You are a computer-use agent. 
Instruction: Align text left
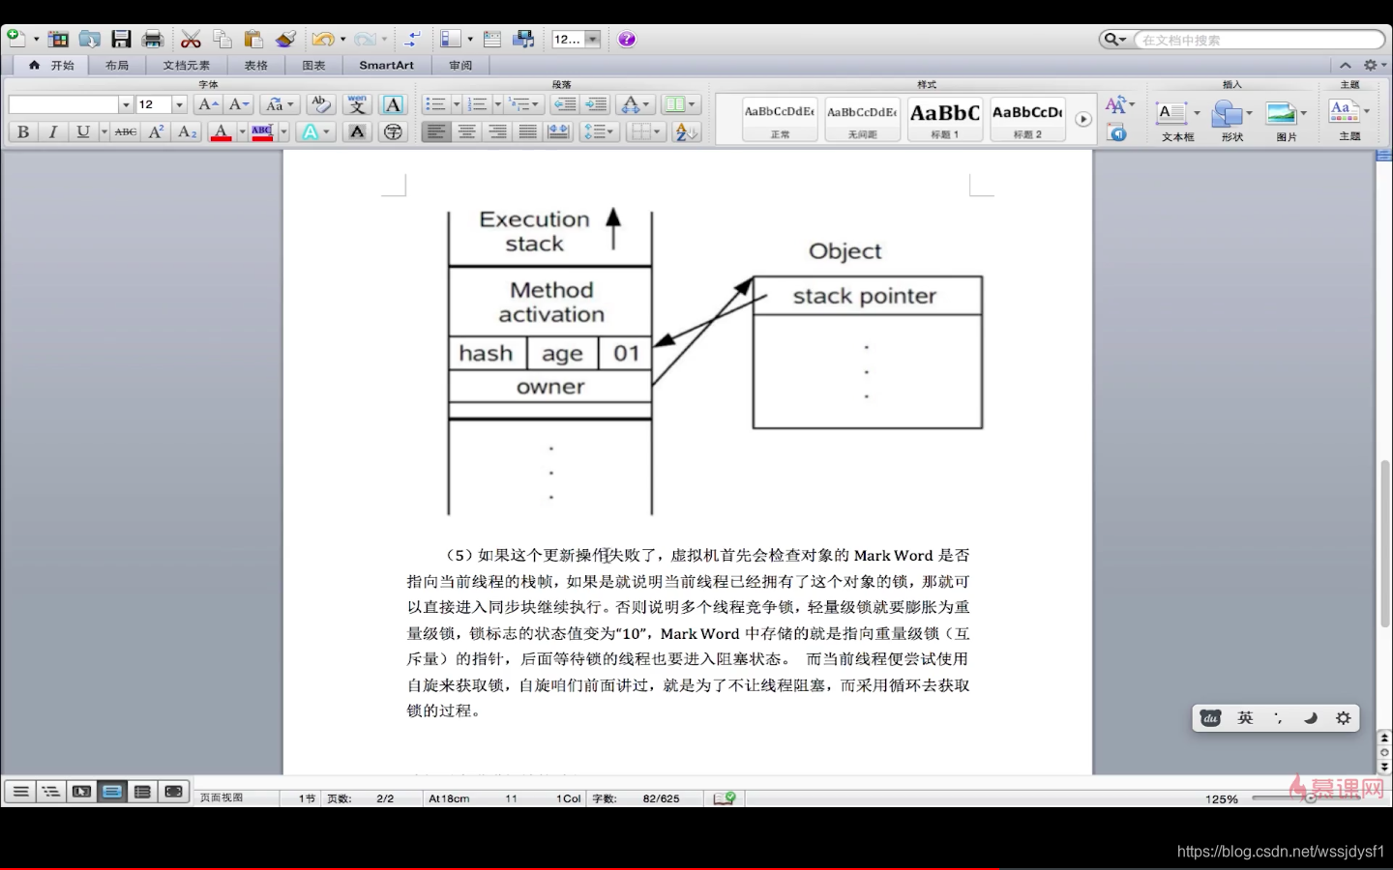click(436, 131)
